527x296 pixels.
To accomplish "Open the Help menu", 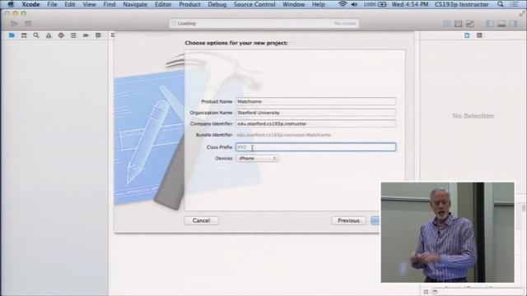I will coord(318,4).
